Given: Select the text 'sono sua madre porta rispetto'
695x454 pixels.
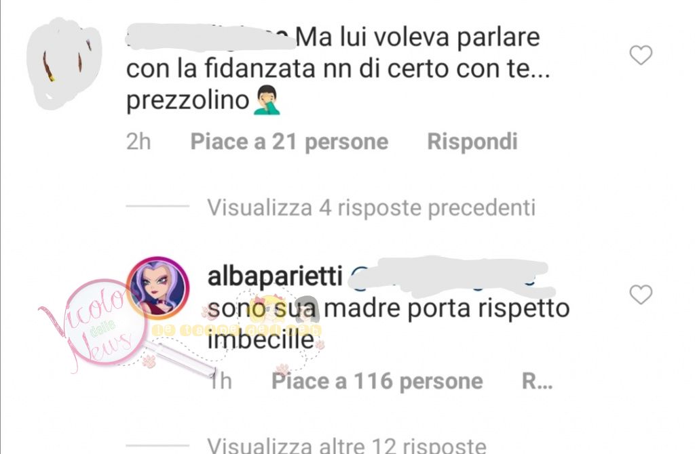Looking at the screenshot, I should tap(388, 309).
